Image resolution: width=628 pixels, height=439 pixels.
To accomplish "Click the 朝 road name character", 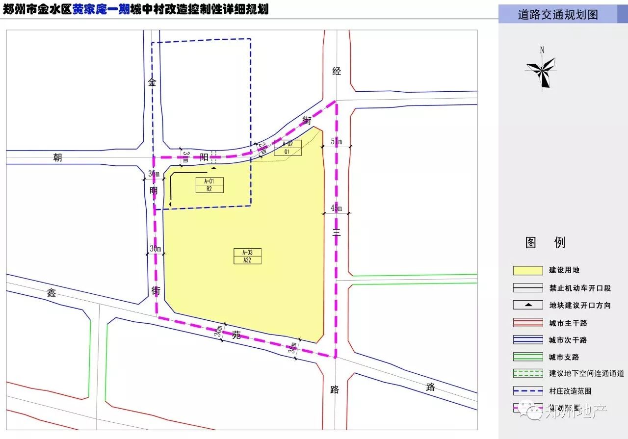I will click(x=58, y=157).
